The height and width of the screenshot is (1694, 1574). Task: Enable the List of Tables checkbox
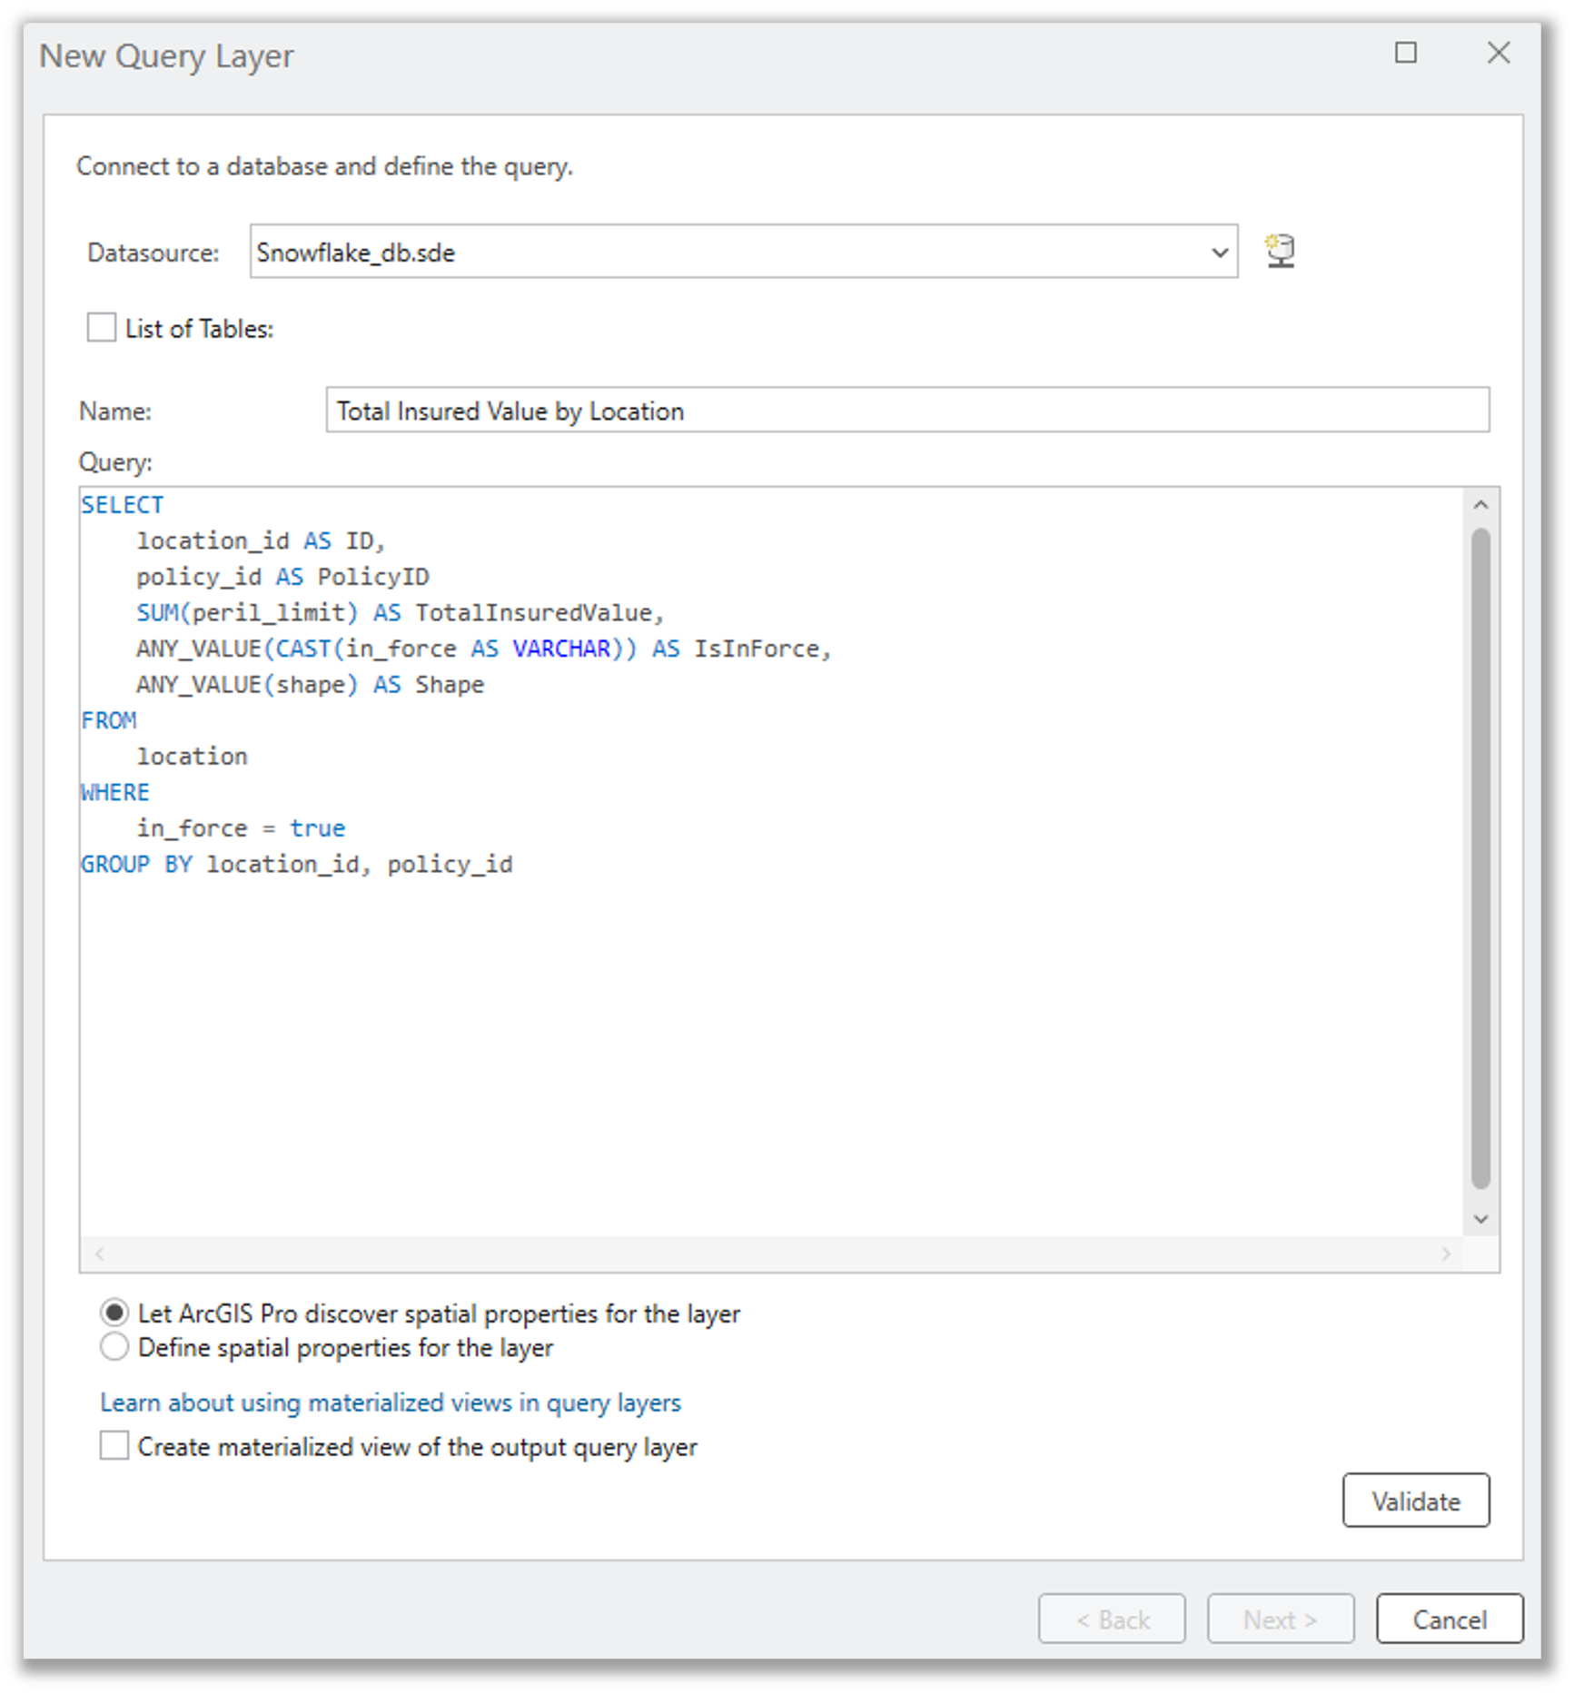click(100, 328)
